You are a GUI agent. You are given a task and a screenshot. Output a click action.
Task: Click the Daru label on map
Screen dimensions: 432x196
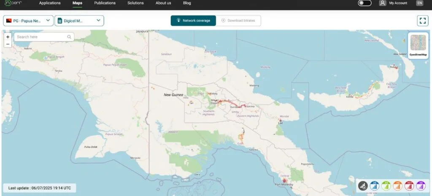pos(197,174)
